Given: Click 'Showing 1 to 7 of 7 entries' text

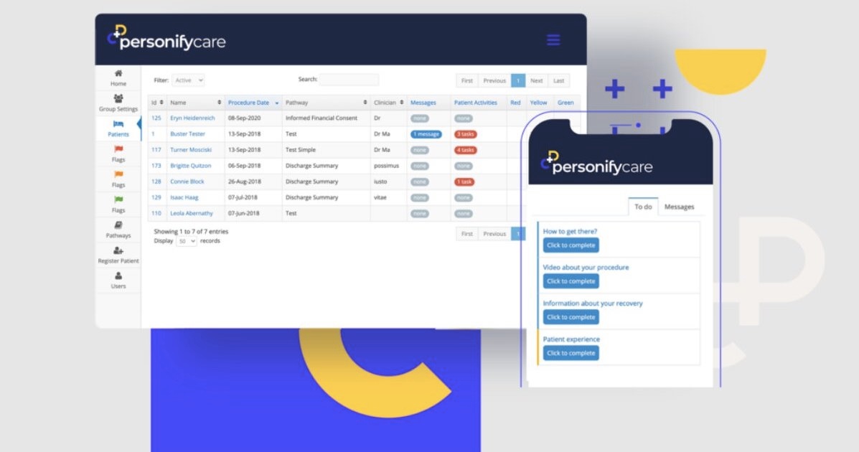Looking at the screenshot, I should 191,231.
